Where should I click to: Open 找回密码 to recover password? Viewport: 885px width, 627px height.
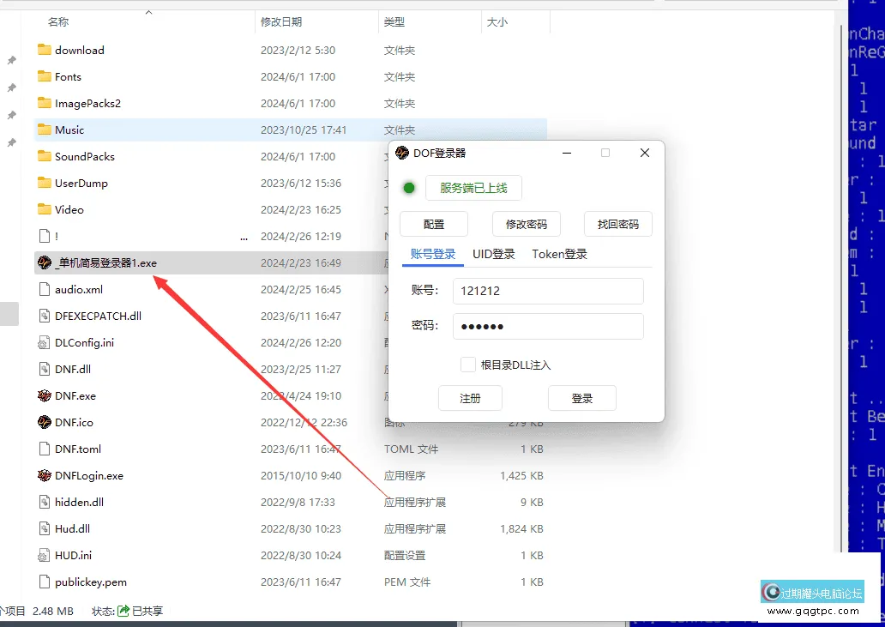coord(618,224)
